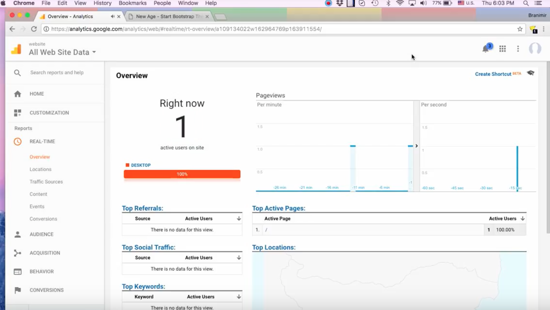The image size is (550, 310).
Task: Click the Audience person icon
Action: coord(18,234)
